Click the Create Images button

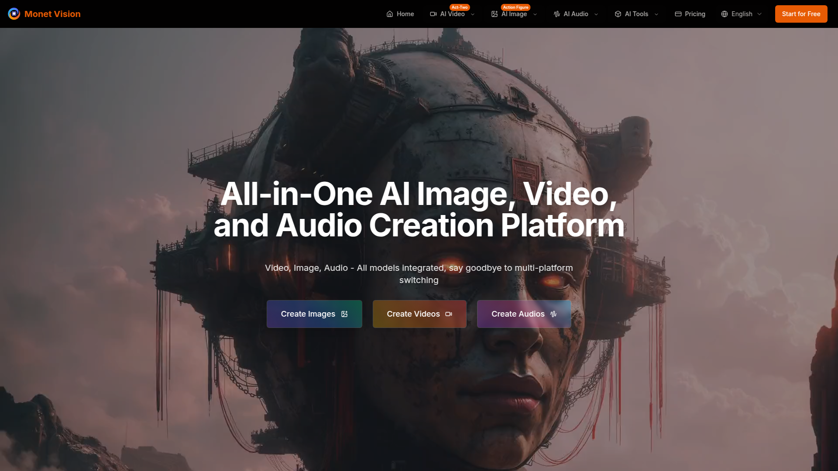314,314
